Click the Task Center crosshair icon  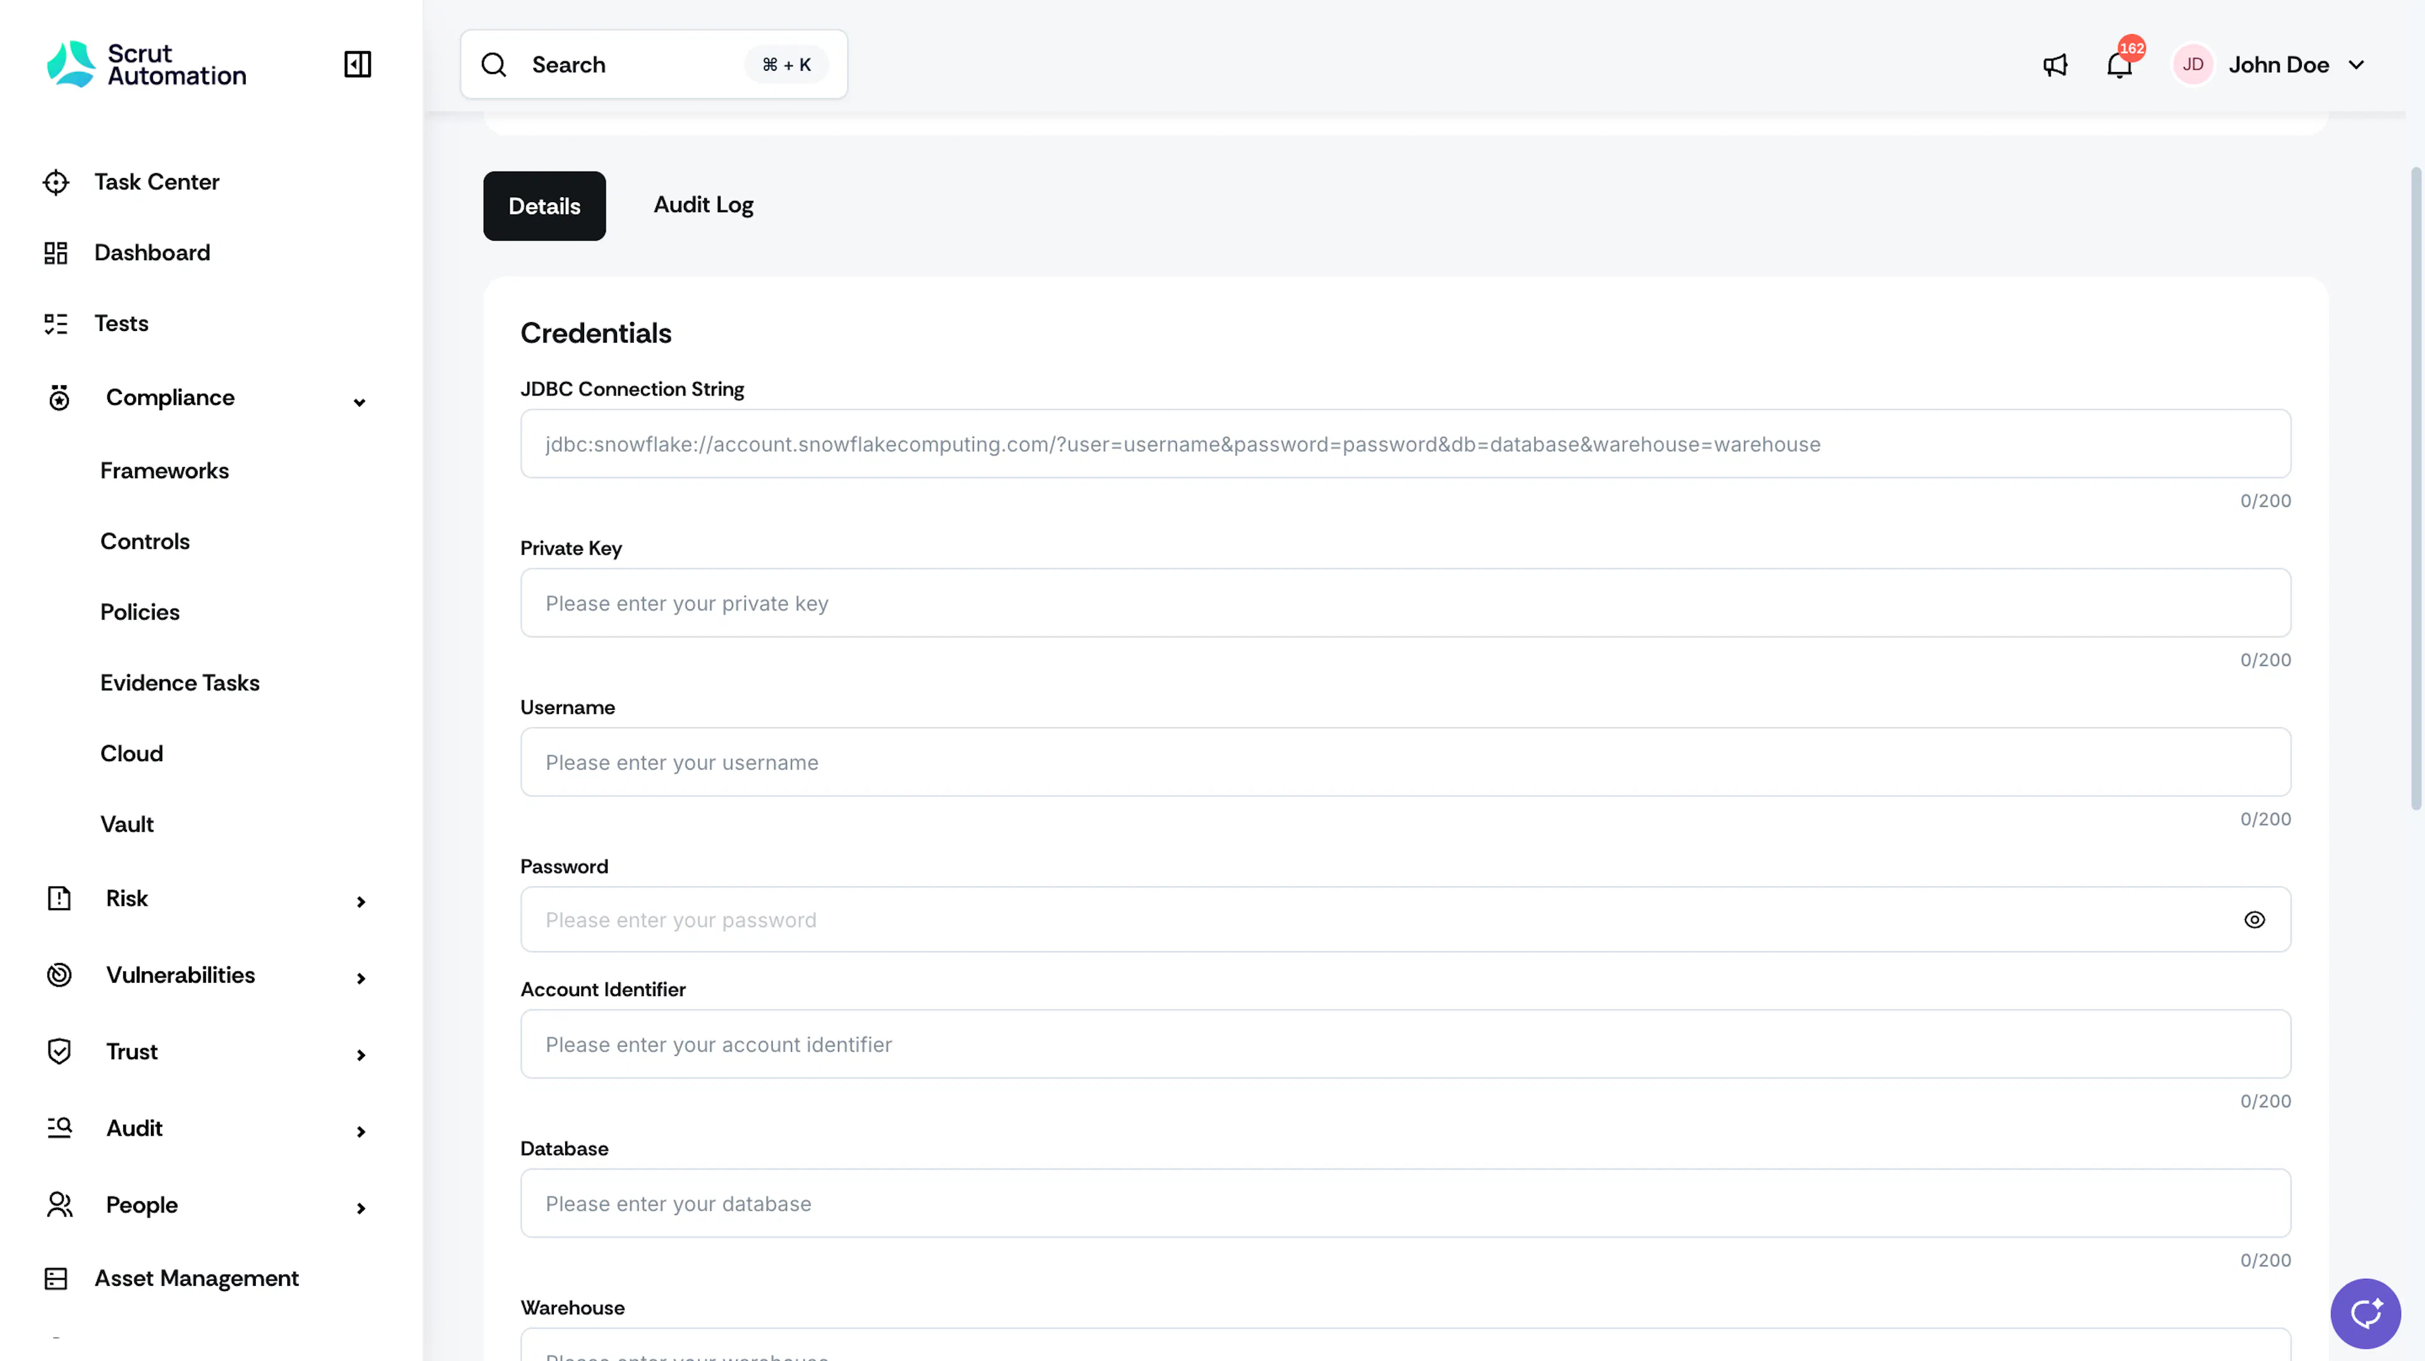[x=56, y=182]
